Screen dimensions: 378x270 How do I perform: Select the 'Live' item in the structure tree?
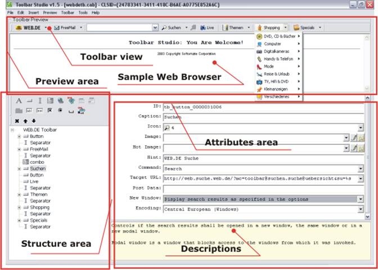[x=34, y=181]
